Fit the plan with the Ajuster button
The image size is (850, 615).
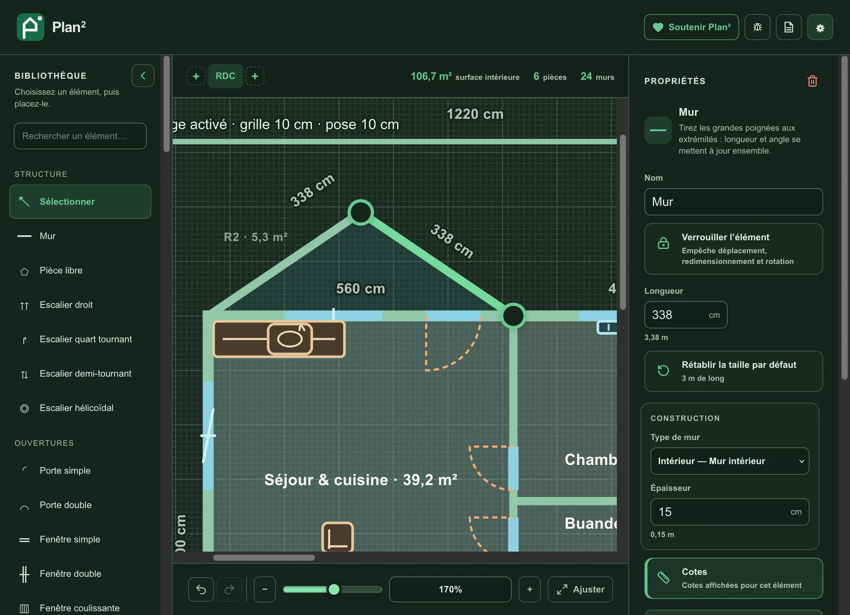point(580,589)
